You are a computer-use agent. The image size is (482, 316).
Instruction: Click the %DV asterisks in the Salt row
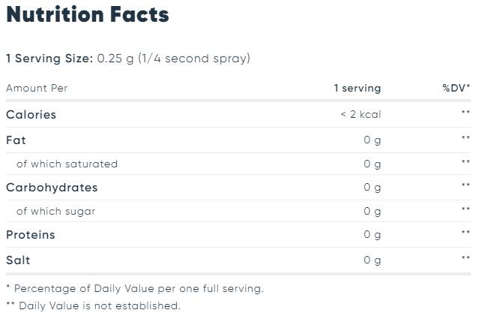click(x=466, y=260)
